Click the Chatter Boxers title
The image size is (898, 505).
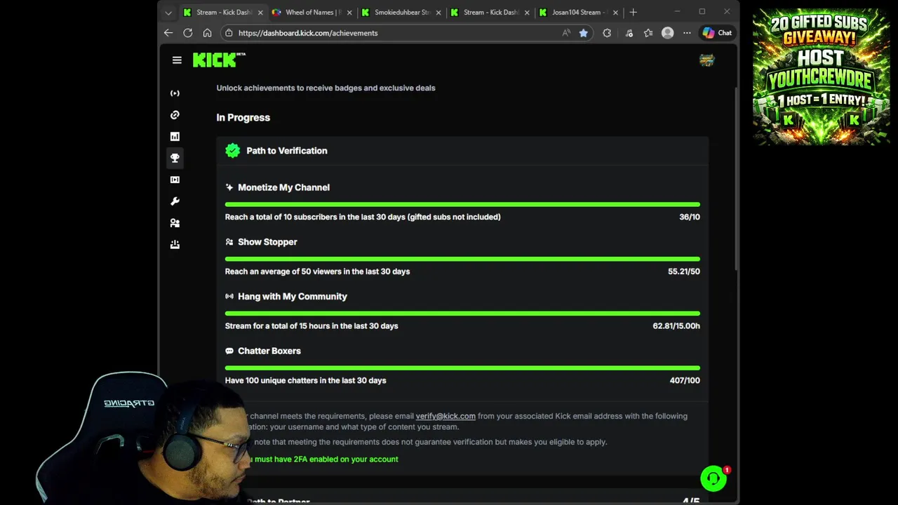pyautogui.click(x=269, y=351)
